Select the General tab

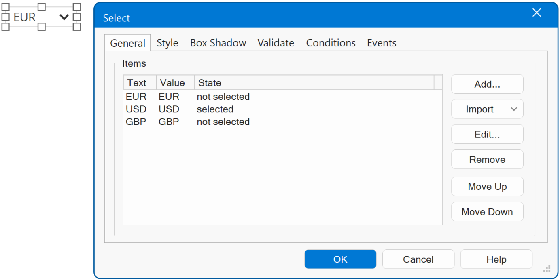pyautogui.click(x=127, y=43)
